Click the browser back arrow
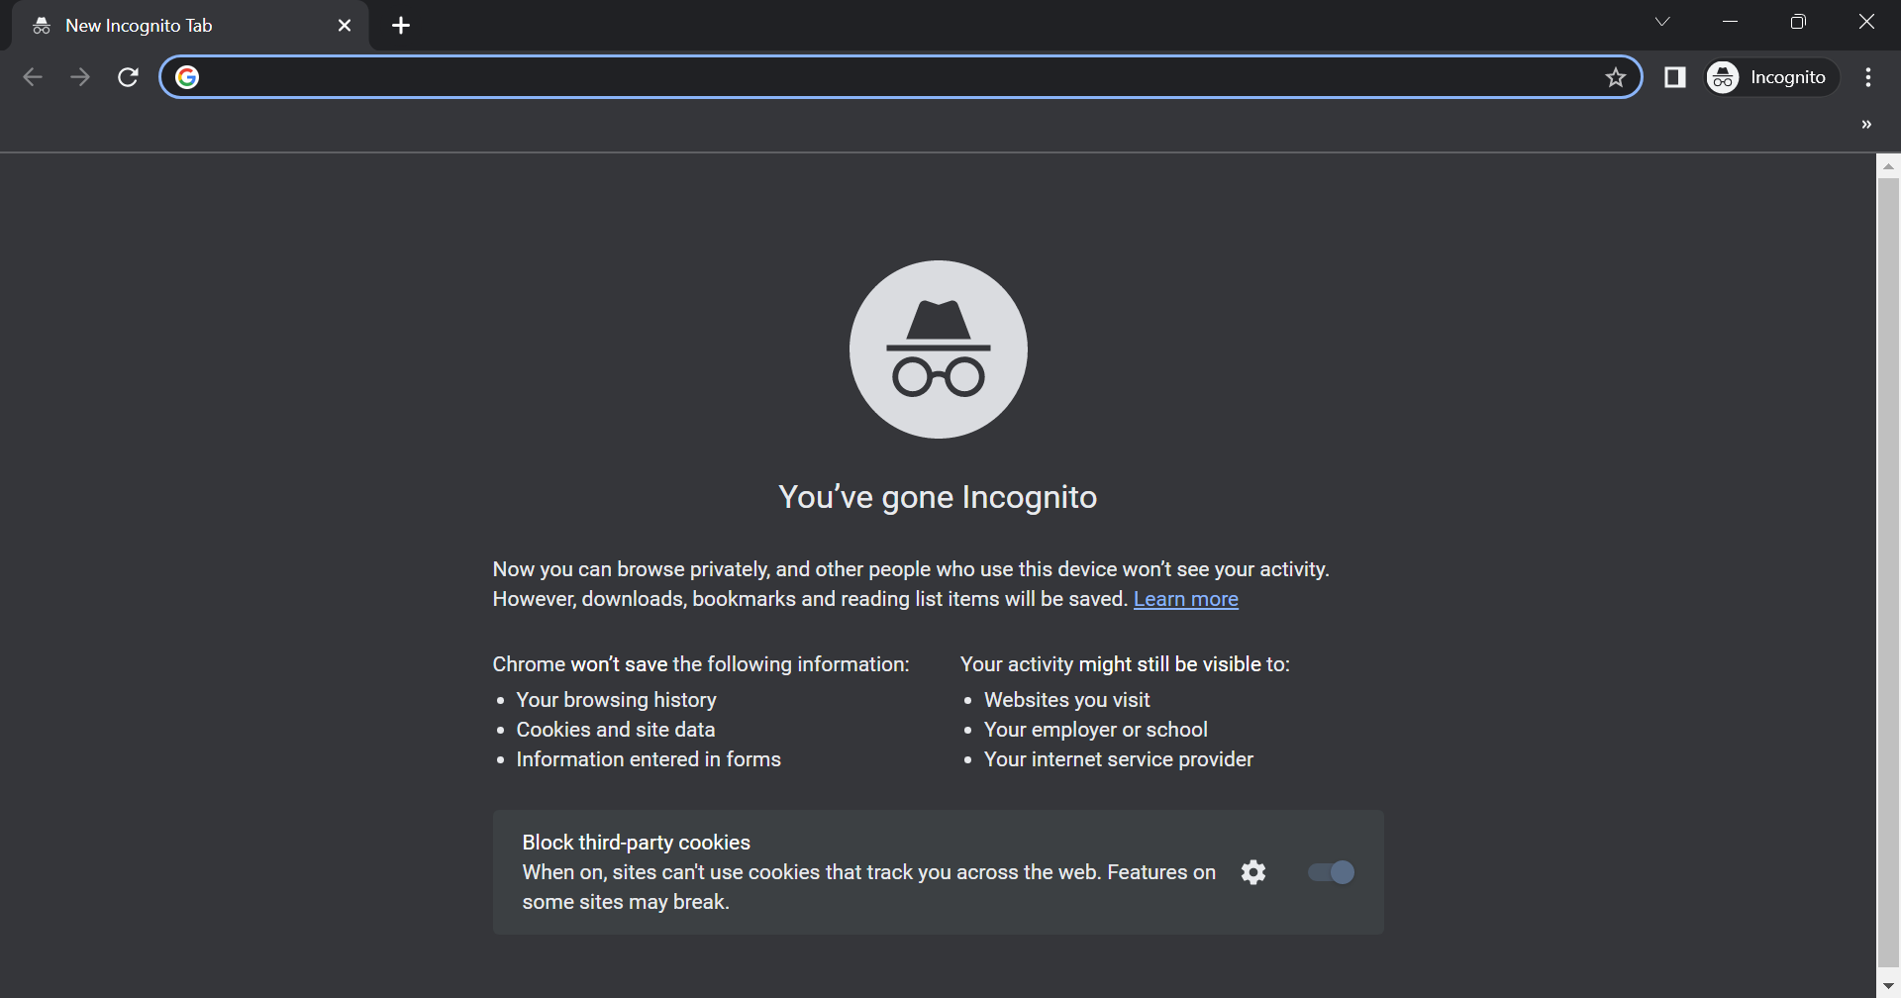This screenshot has width=1901, height=998. click(33, 77)
